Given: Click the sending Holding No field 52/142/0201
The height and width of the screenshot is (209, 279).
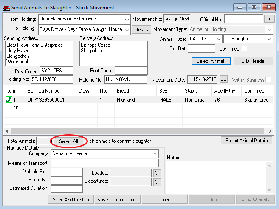Looking at the screenshot, I should (52, 79).
